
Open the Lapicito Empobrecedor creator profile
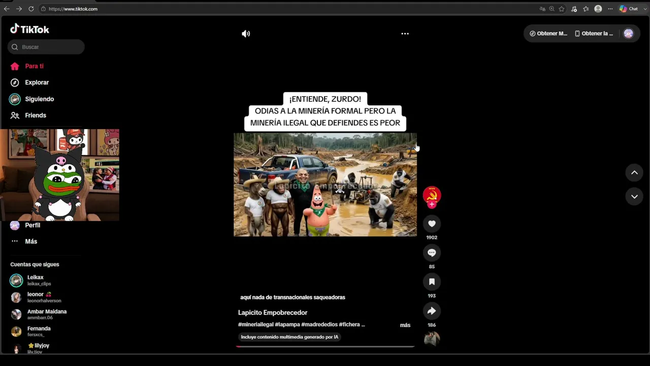[x=273, y=313]
